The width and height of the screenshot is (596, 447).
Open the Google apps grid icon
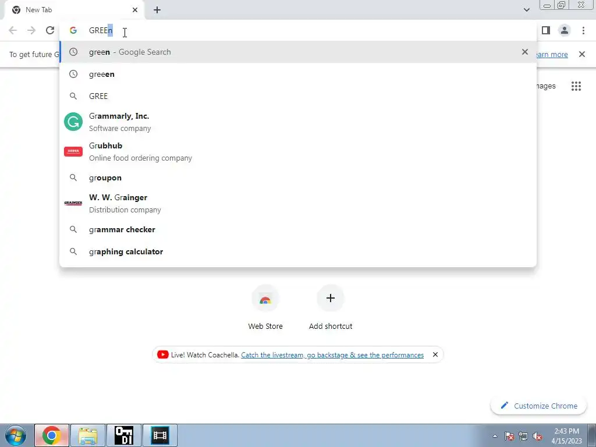pyautogui.click(x=576, y=86)
